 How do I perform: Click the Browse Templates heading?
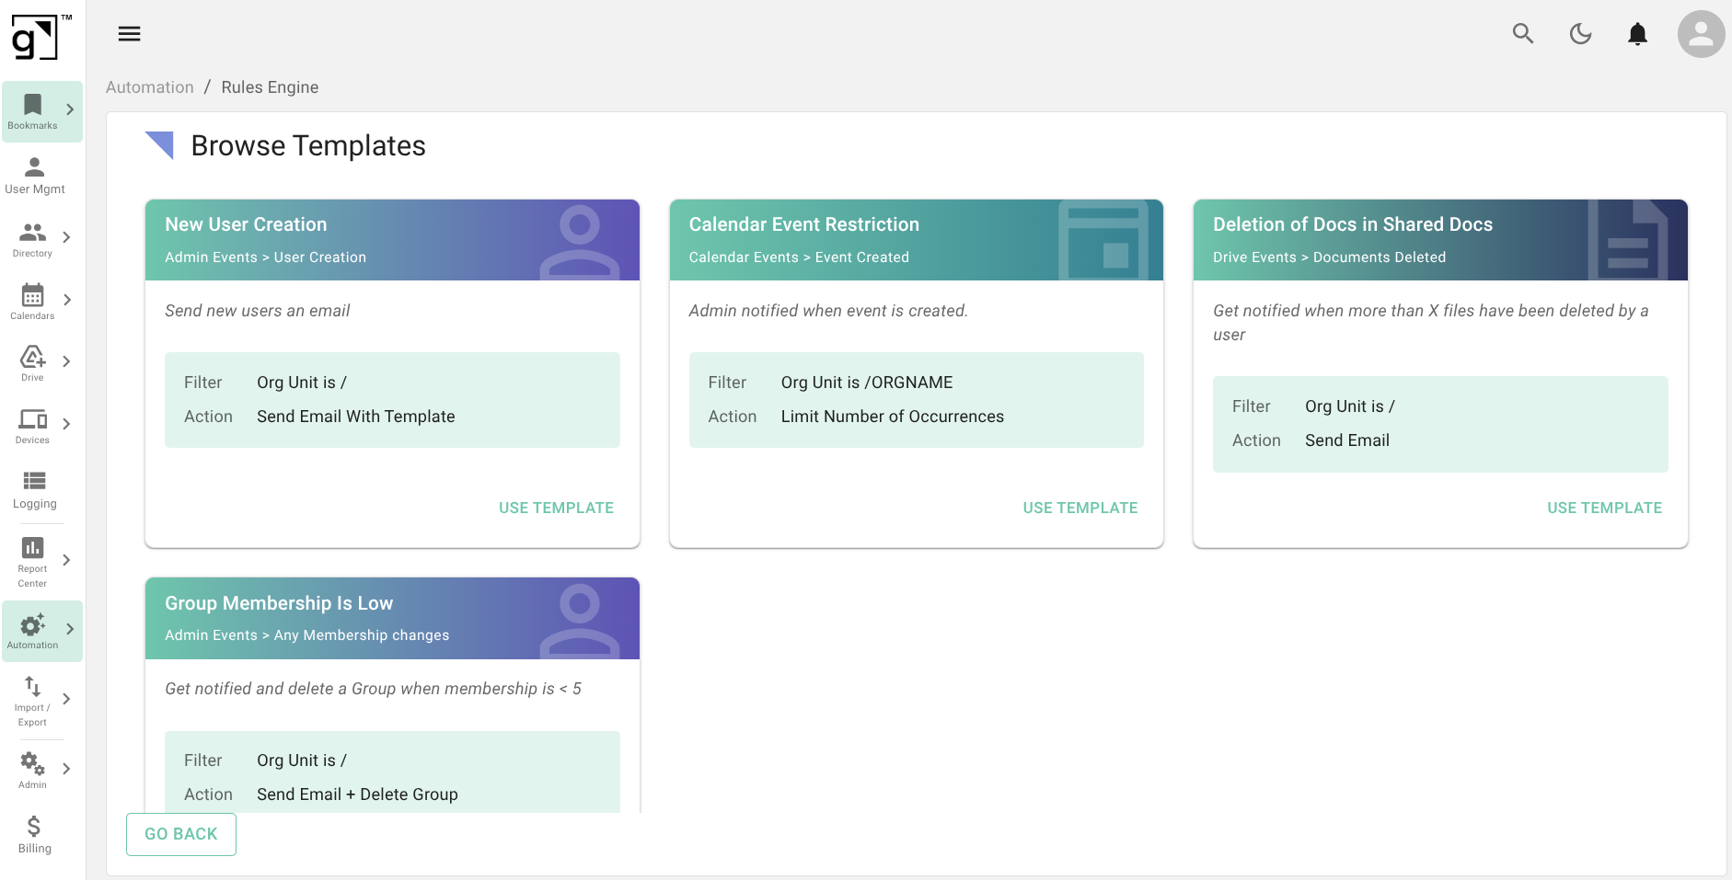click(x=308, y=146)
